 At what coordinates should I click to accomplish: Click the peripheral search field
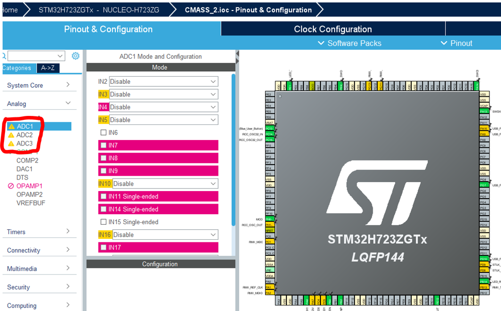(x=36, y=56)
